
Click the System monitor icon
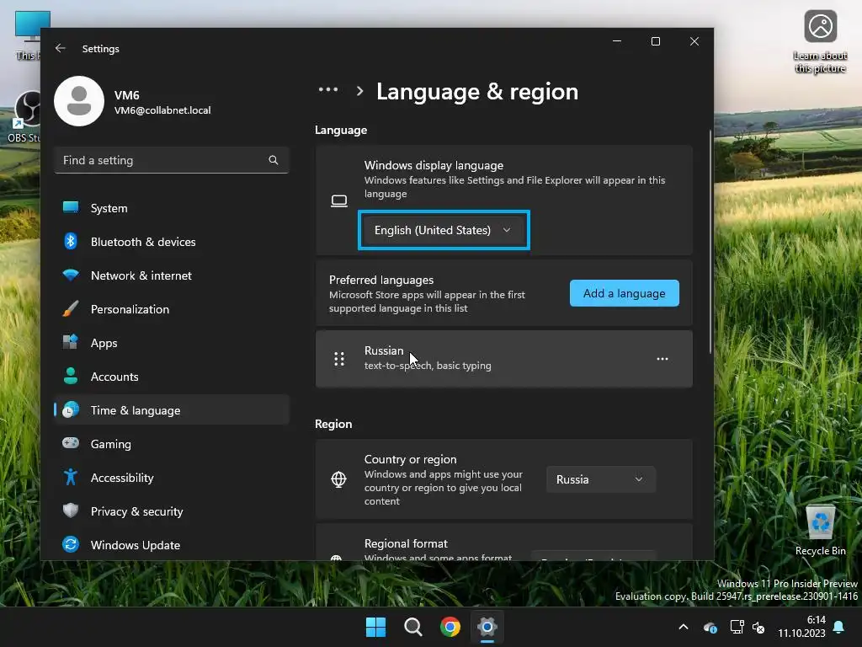coord(71,207)
